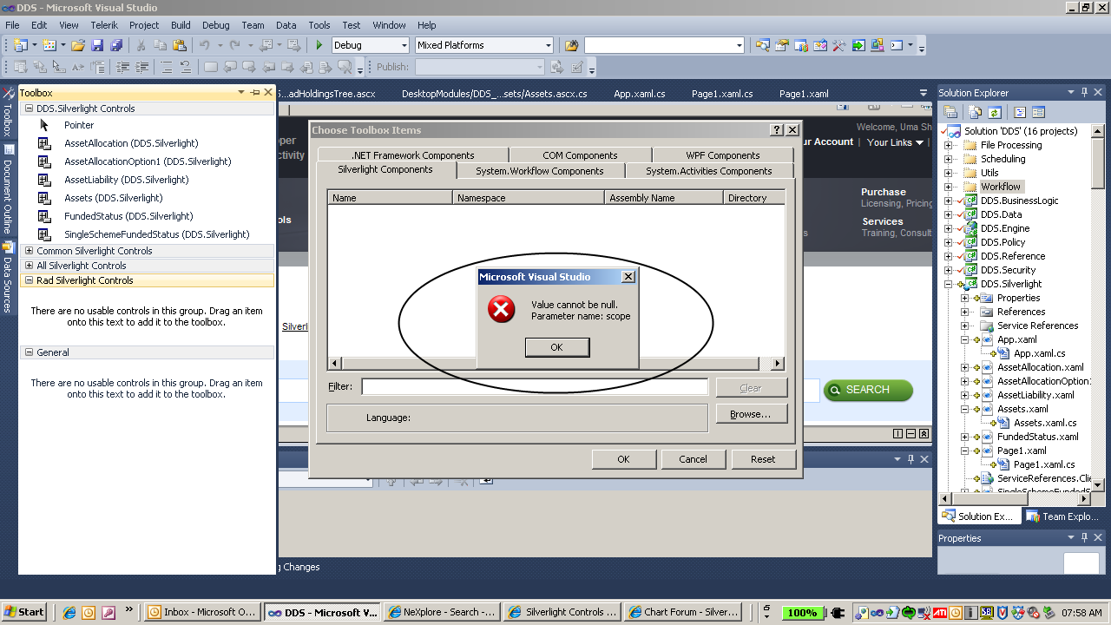Click the Save All toolbar icon
1111x625 pixels.
coord(115,45)
